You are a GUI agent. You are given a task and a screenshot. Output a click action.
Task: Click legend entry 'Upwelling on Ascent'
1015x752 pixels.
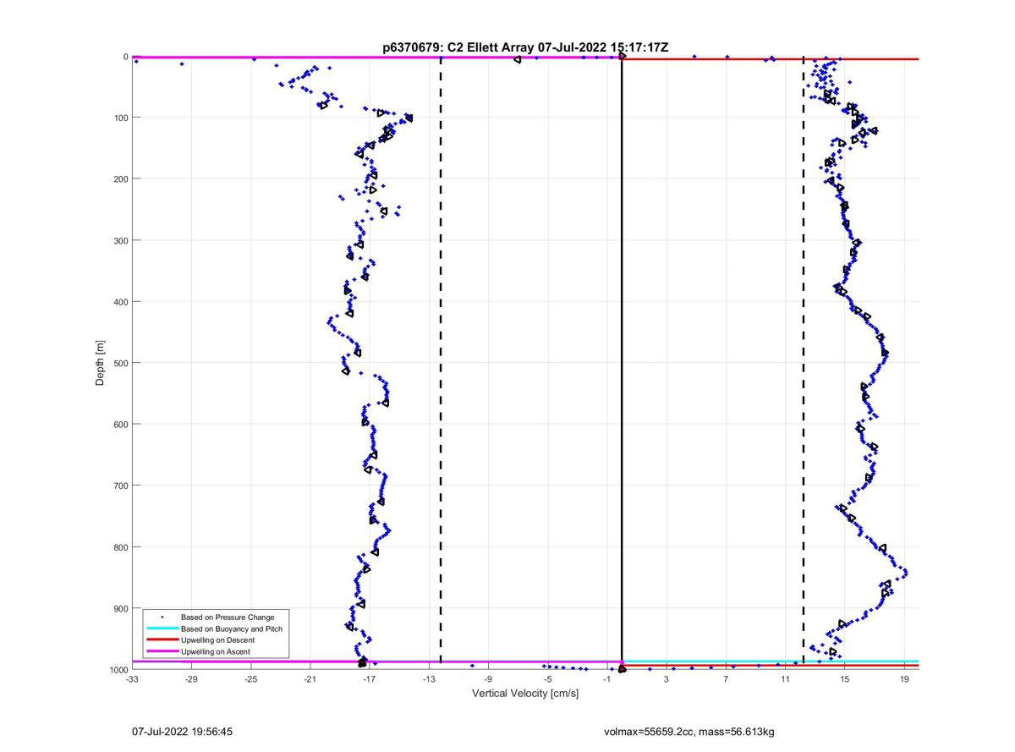pos(217,652)
